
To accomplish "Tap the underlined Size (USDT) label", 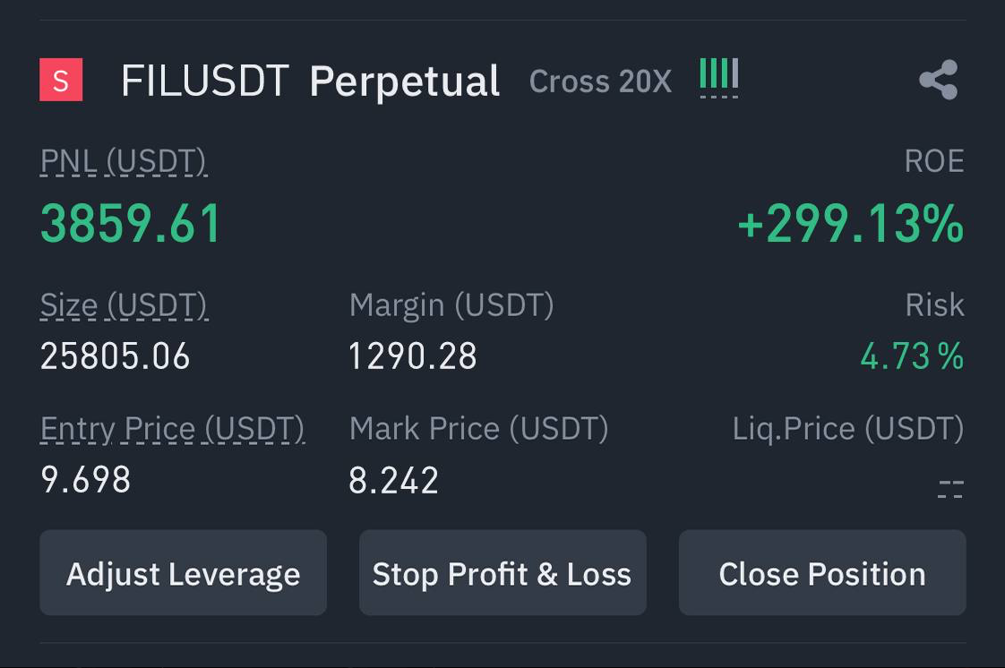I will (x=124, y=305).
